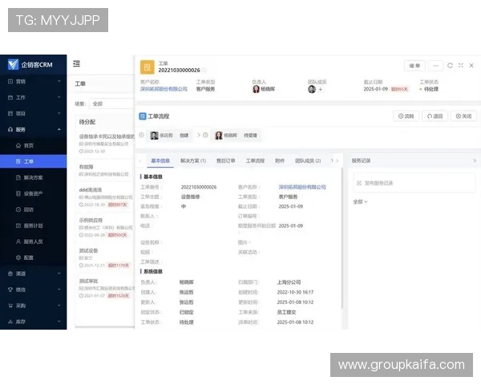Expand the 工作 menu chevron

(x=59, y=97)
